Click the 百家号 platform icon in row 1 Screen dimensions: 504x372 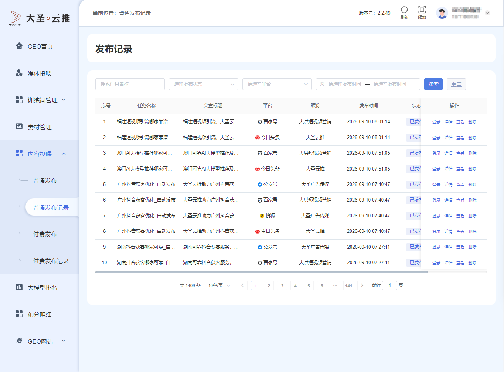click(x=260, y=122)
